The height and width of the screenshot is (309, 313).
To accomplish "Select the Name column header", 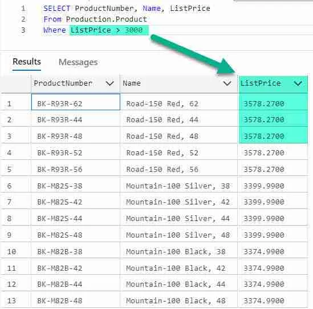I will 178,83.
